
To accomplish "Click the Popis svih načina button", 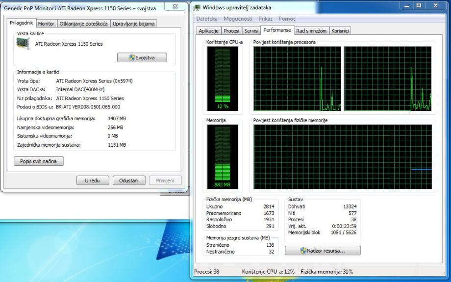I will point(39,161).
